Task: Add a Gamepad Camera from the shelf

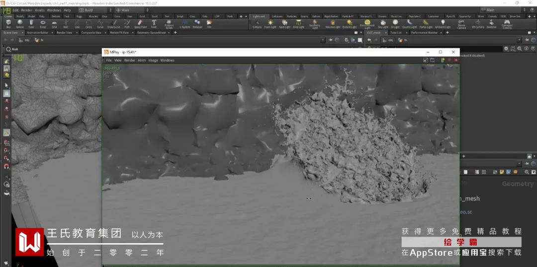Action: pos(507,24)
